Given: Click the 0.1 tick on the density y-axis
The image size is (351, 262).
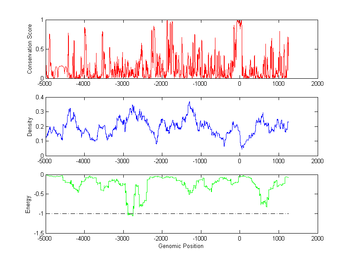Looking at the screenshot, I should (39, 141).
